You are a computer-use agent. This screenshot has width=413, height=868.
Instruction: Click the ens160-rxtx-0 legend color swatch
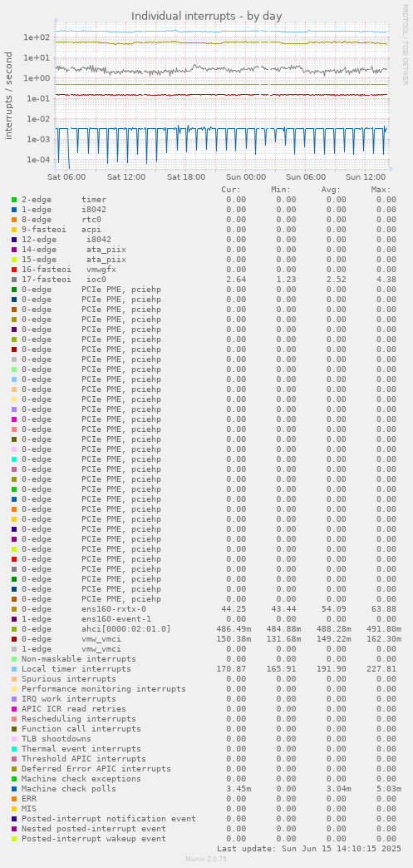[x=14, y=609]
